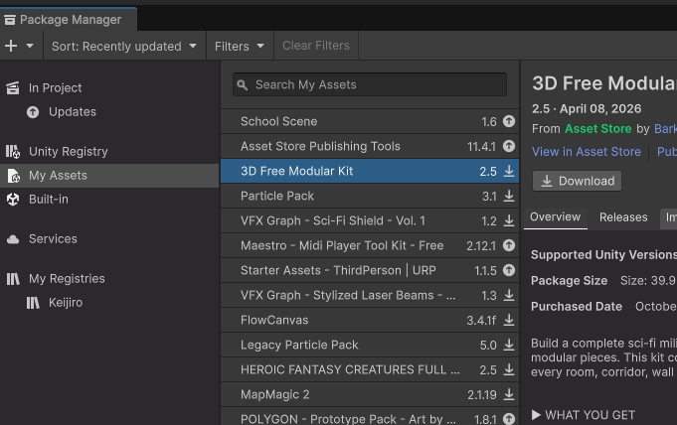The width and height of the screenshot is (677, 425).
Task: Click the Built-in Unity cube icon
Action: point(13,200)
